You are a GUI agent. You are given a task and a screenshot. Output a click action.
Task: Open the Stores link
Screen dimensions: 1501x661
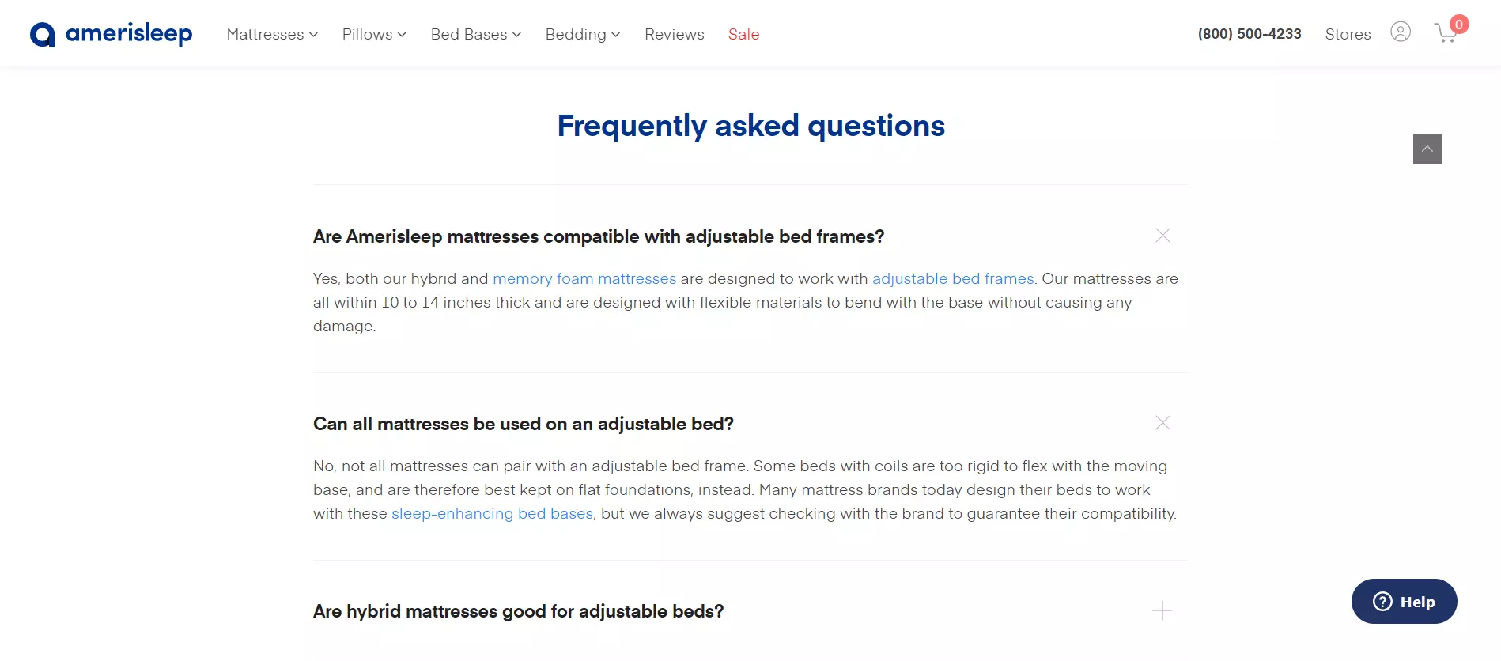point(1348,34)
